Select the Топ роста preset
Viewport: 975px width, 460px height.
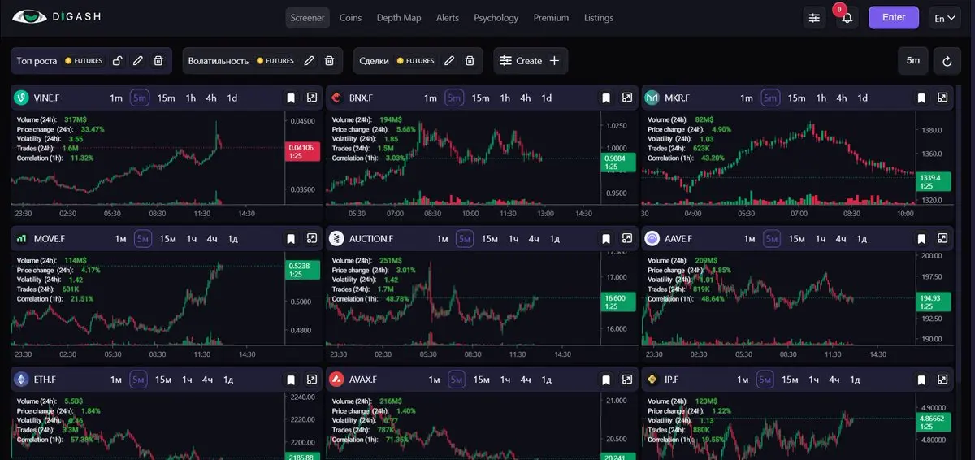tap(37, 61)
